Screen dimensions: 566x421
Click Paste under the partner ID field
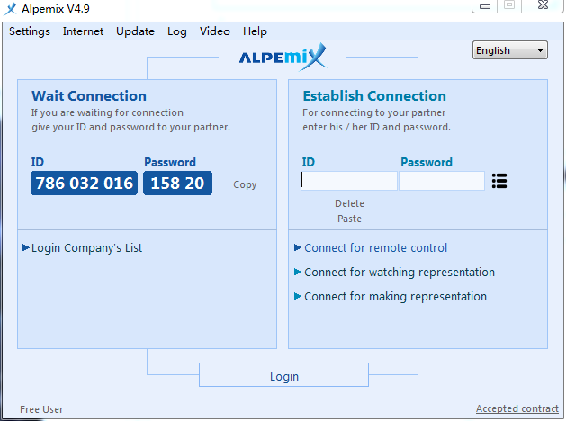[x=349, y=219]
